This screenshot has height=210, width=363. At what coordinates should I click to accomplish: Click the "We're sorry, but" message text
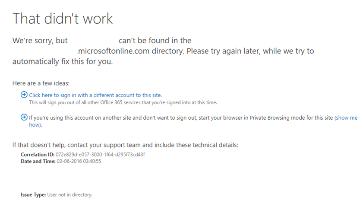pyautogui.click(x=40, y=41)
